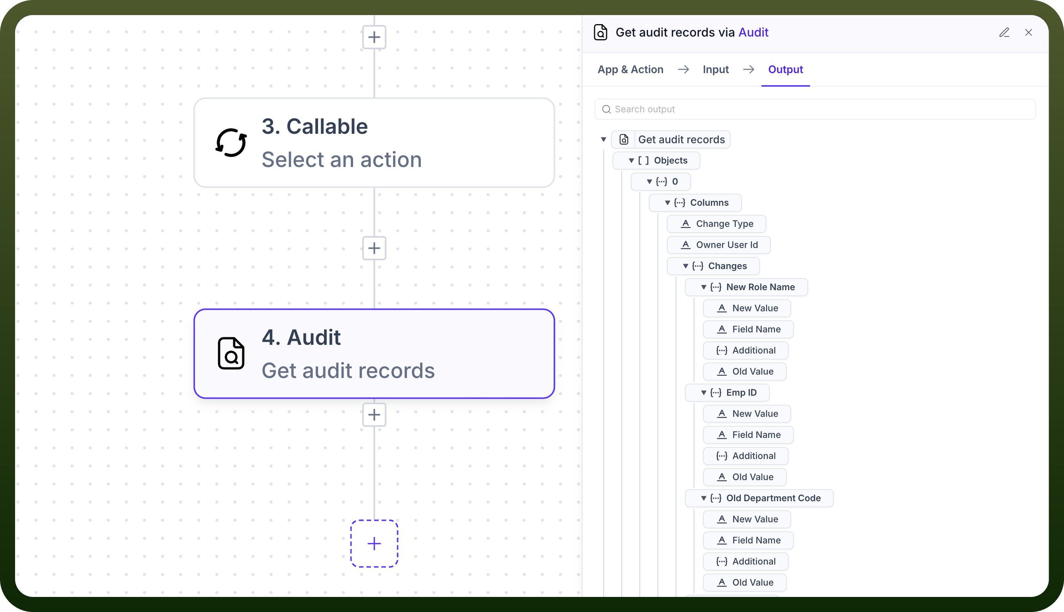Focus the Search output field

(815, 109)
